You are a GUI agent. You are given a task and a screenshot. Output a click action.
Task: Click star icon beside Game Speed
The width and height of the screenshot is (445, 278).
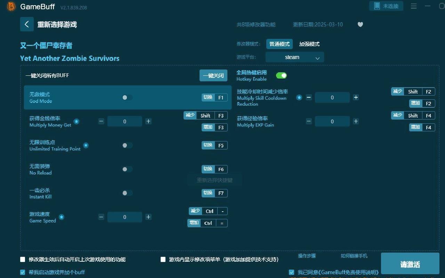pos(62,217)
